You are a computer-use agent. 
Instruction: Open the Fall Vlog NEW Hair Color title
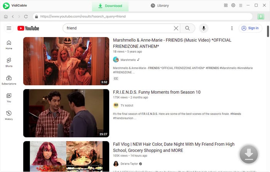point(174,147)
